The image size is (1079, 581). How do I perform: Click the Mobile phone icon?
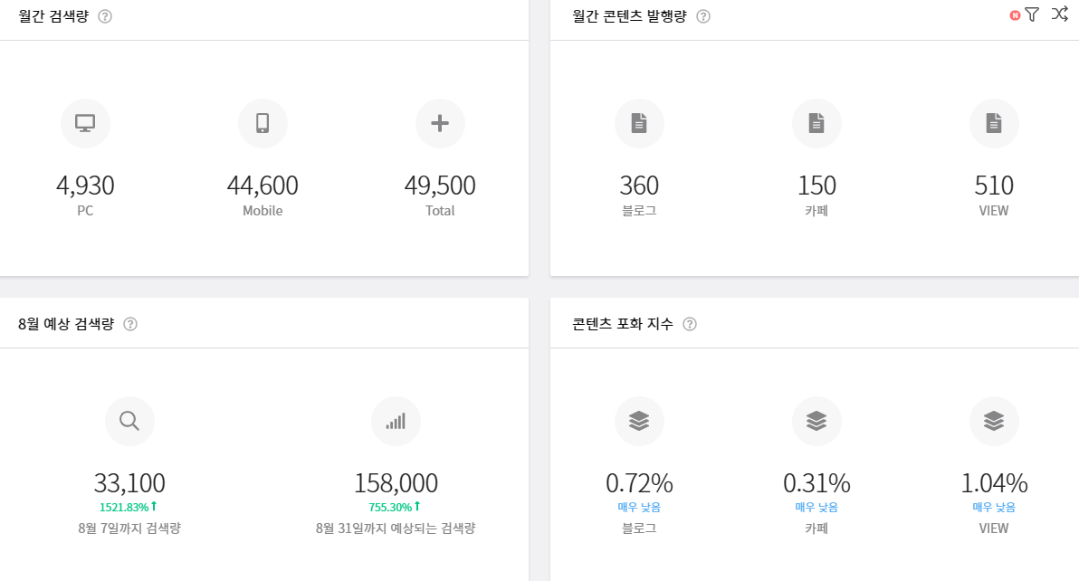pos(263,123)
